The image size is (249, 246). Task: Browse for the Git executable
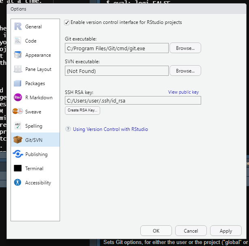(x=185, y=48)
